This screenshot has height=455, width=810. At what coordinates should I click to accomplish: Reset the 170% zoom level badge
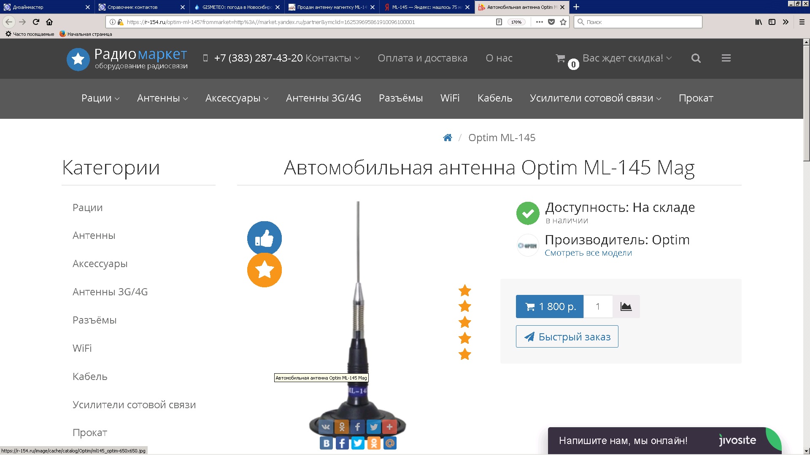[516, 22]
